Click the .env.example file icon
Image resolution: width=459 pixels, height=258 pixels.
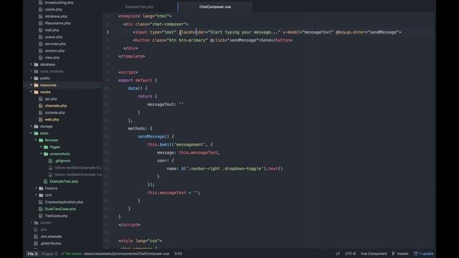36,236
